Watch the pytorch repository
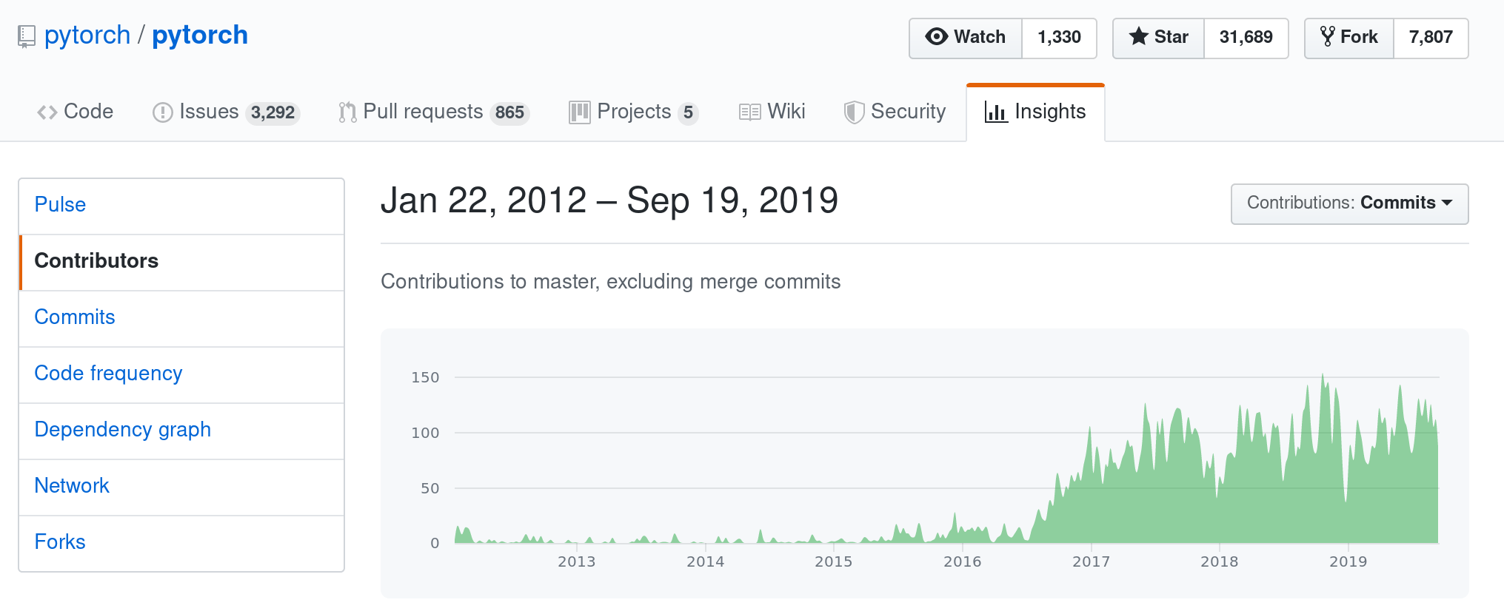 [966, 38]
